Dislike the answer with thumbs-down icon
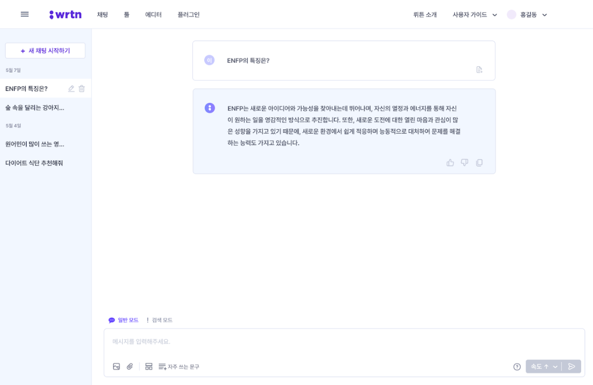593x385 pixels. click(x=464, y=163)
